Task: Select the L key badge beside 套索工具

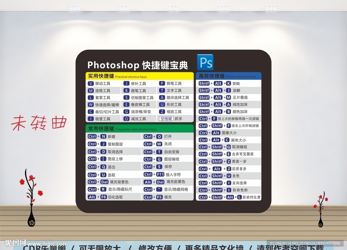Action: 91,98
